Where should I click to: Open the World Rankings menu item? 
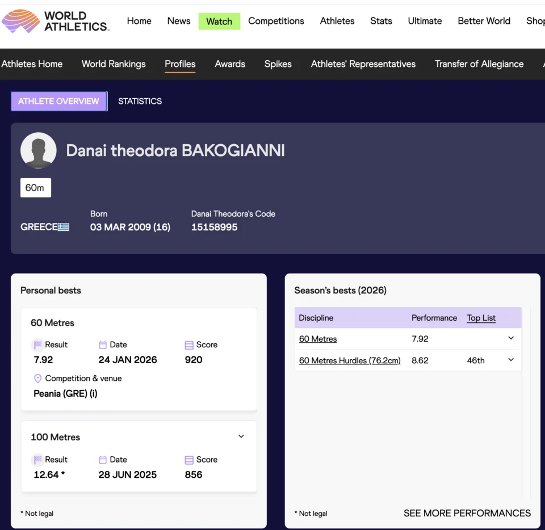pyautogui.click(x=114, y=64)
